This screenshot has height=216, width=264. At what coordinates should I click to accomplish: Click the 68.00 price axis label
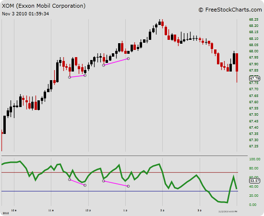click(253, 51)
